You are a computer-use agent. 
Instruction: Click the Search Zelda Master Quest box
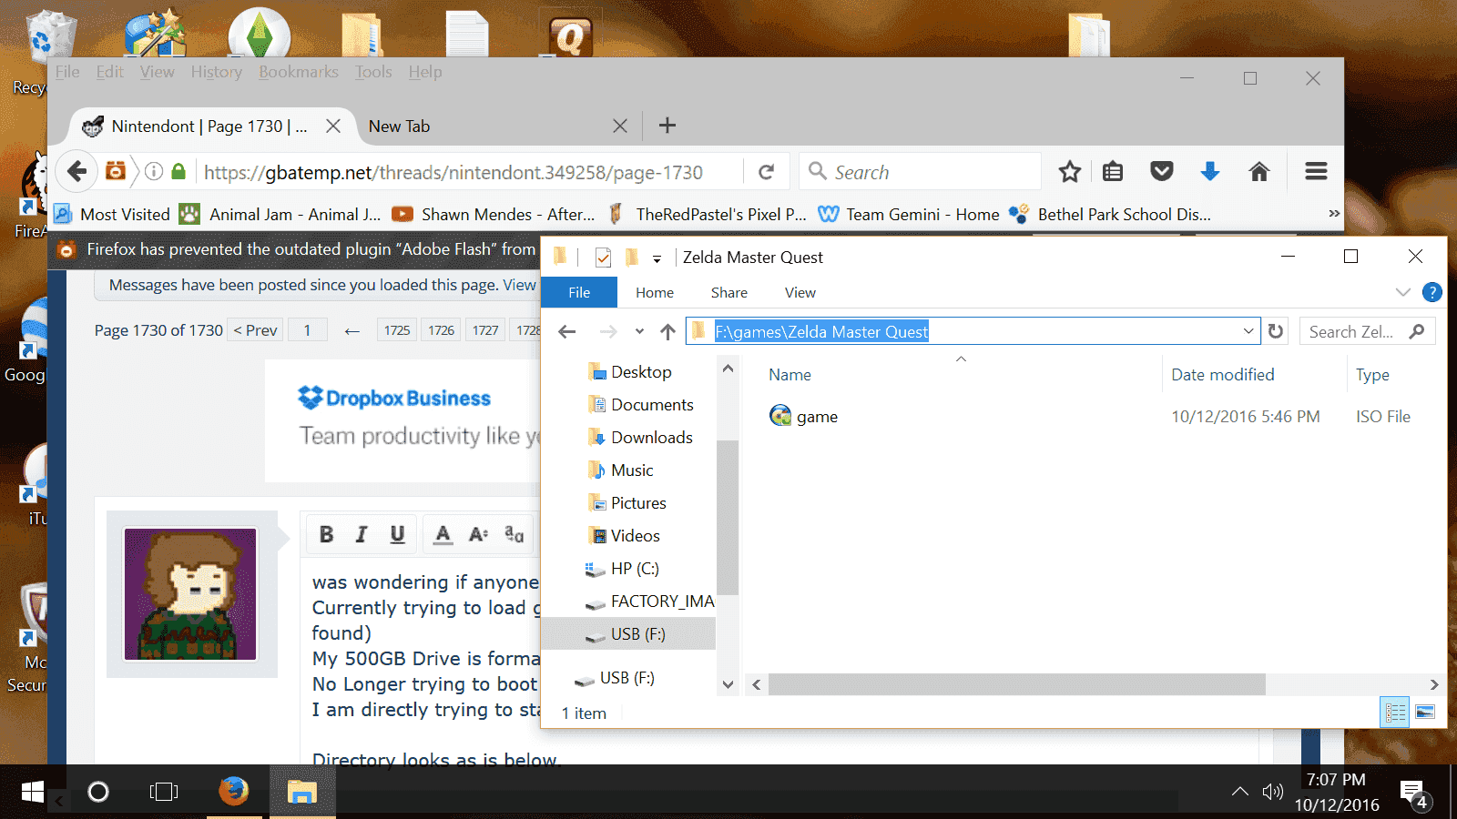pos(1367,331)
